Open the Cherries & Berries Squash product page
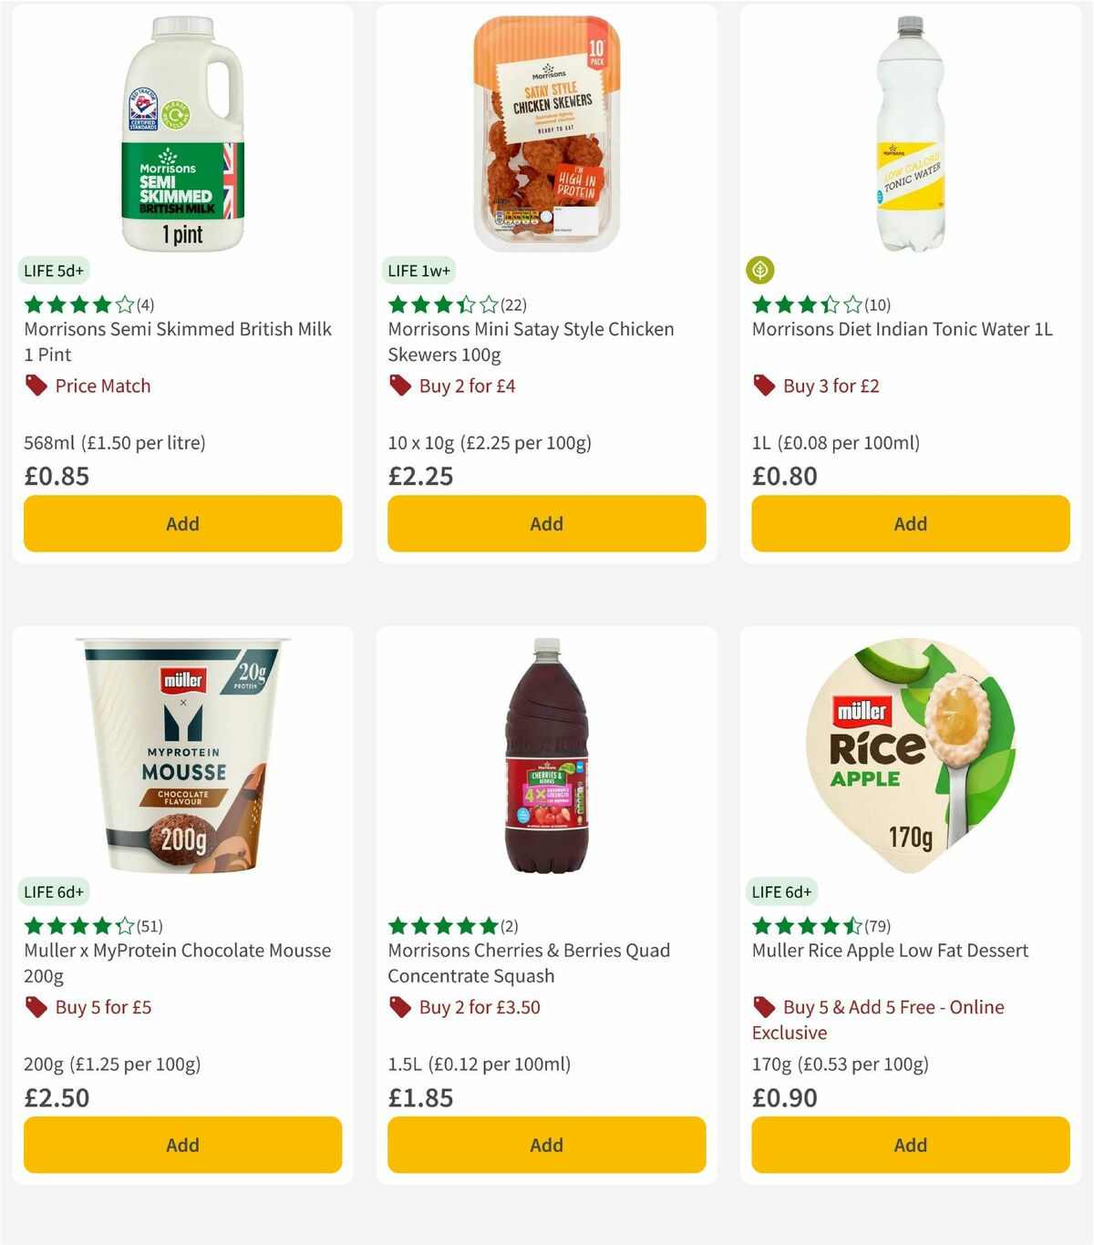This screenshot has width=1094, height=1245. pos(528,962)
